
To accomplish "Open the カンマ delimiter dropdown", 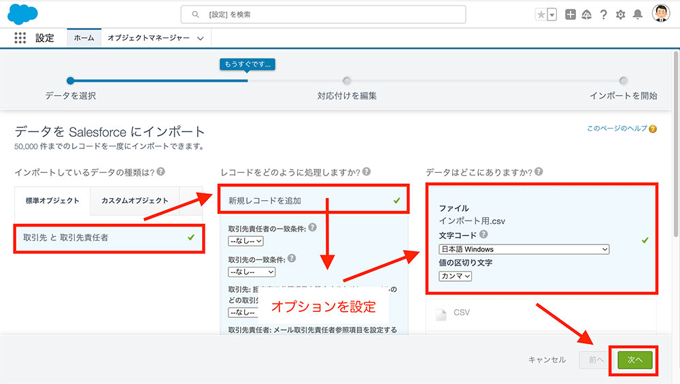I will [x=455, y=276].
